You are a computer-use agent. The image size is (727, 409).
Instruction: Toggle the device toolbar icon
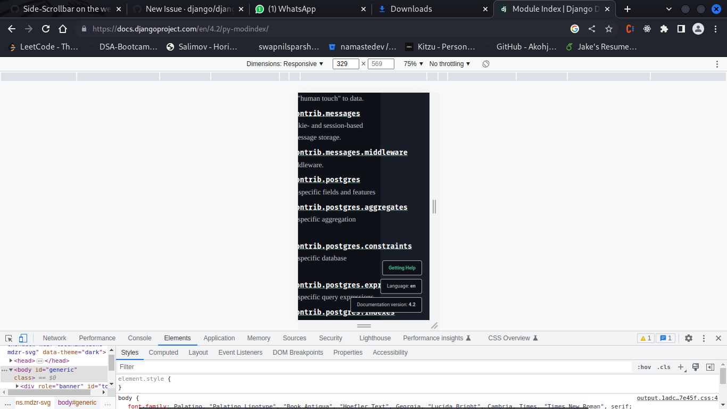(x=22, y=338)
